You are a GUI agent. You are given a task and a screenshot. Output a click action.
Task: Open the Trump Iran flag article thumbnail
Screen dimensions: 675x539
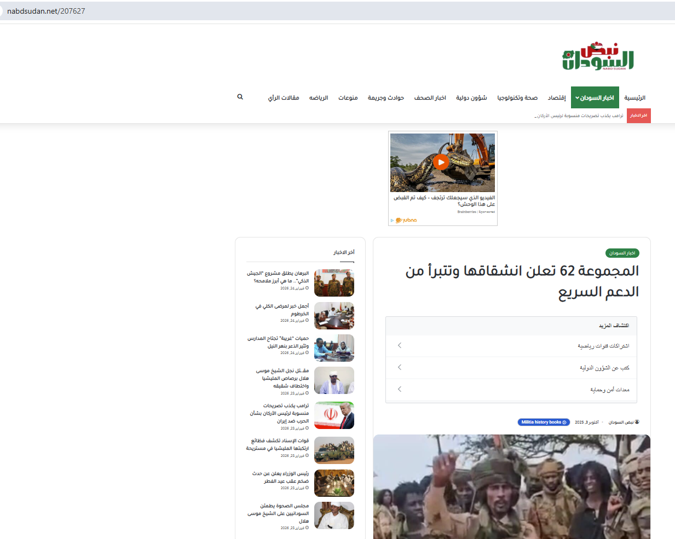(334, 415)
